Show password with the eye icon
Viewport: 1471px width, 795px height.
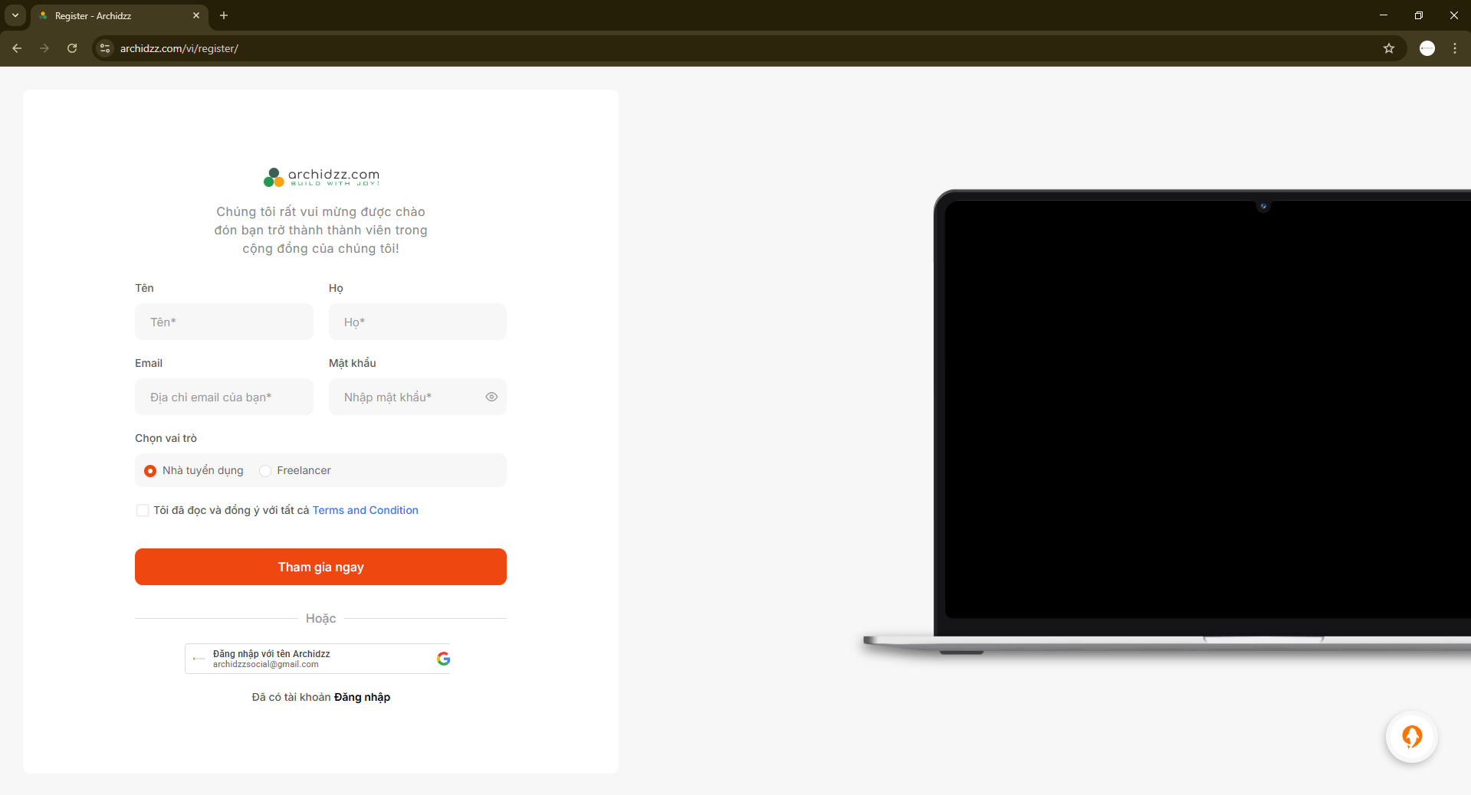pos(491,397)
